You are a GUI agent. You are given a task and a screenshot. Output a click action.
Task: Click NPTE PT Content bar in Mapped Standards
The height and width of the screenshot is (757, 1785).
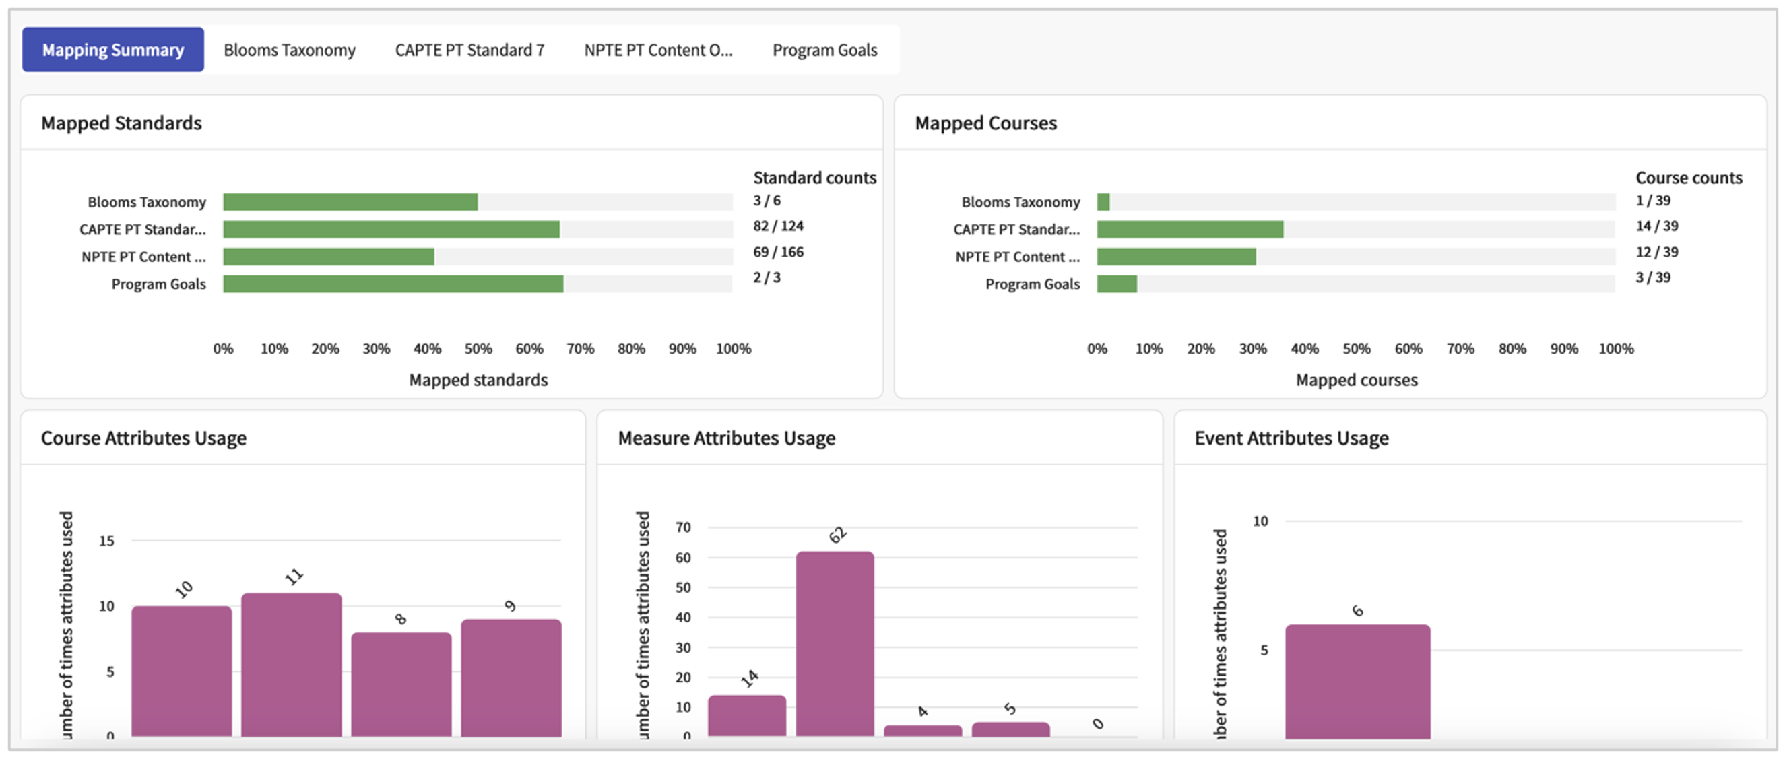tap(329, 256)
